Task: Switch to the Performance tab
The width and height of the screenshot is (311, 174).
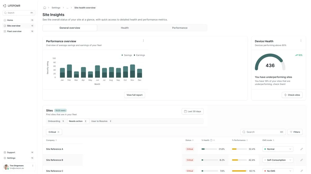Action: click(x=180, y=28)
